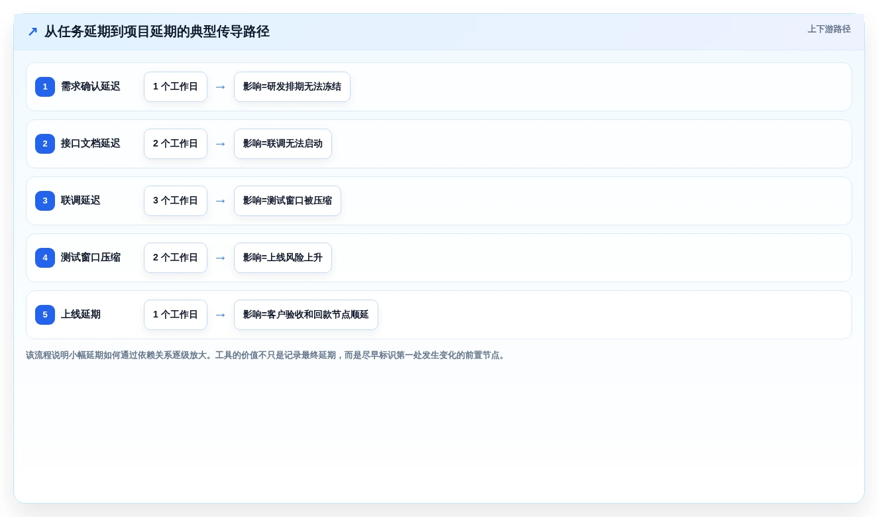Click the 接口文档延迟 step name
This screenshot has width=878, height=517.
91,144
